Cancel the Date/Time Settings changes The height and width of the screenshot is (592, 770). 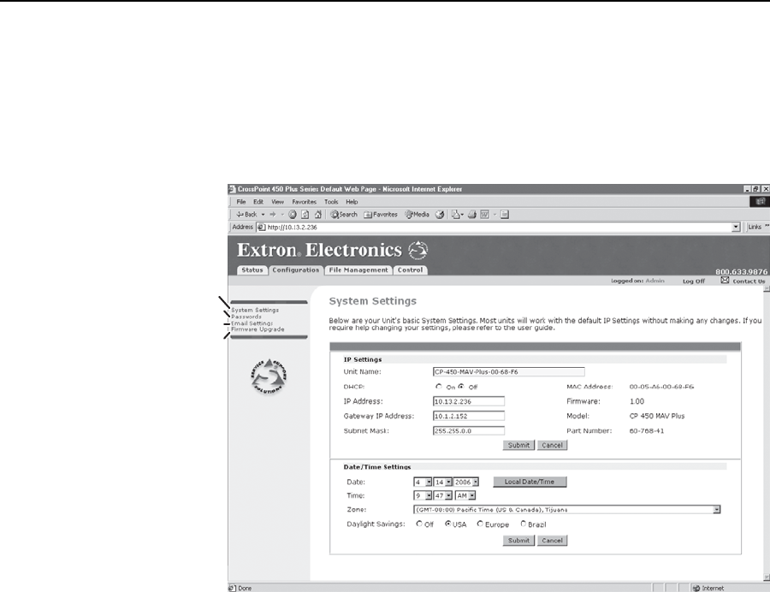[x=552, y=541]
